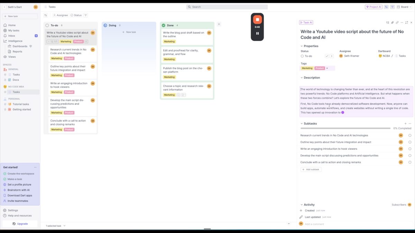415x233 pixels.
Task: Click New task in the Doing column
Action: pyautogui.click(x=129, y=32)
